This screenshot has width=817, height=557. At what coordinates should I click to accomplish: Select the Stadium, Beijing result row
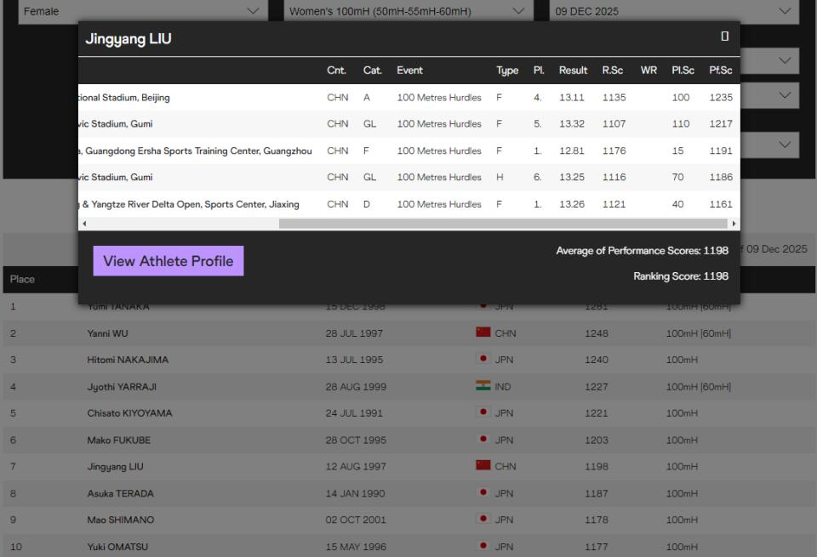pyautogui.click(x=409, y=97)
